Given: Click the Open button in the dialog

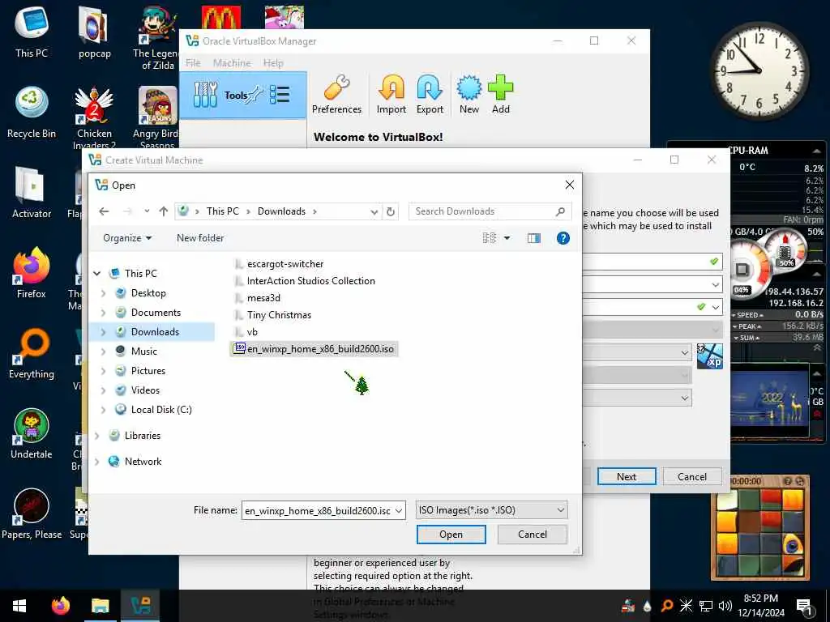Looking at the screenshot, I should click(x=451, y=535).
